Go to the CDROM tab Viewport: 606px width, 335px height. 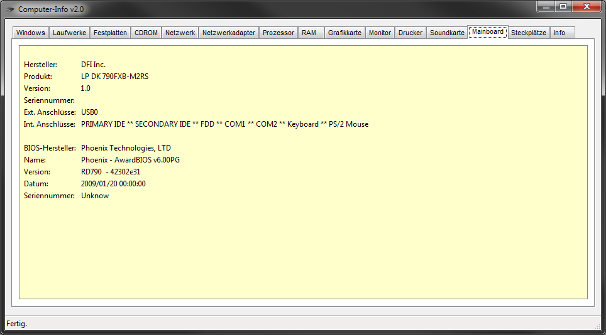pos(146,33)
